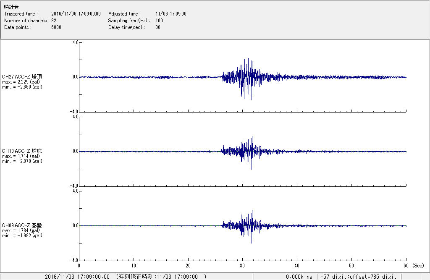Select the Adjusted time value in header
This screenshot has width=430, height=280.
(x=170, y=14)
